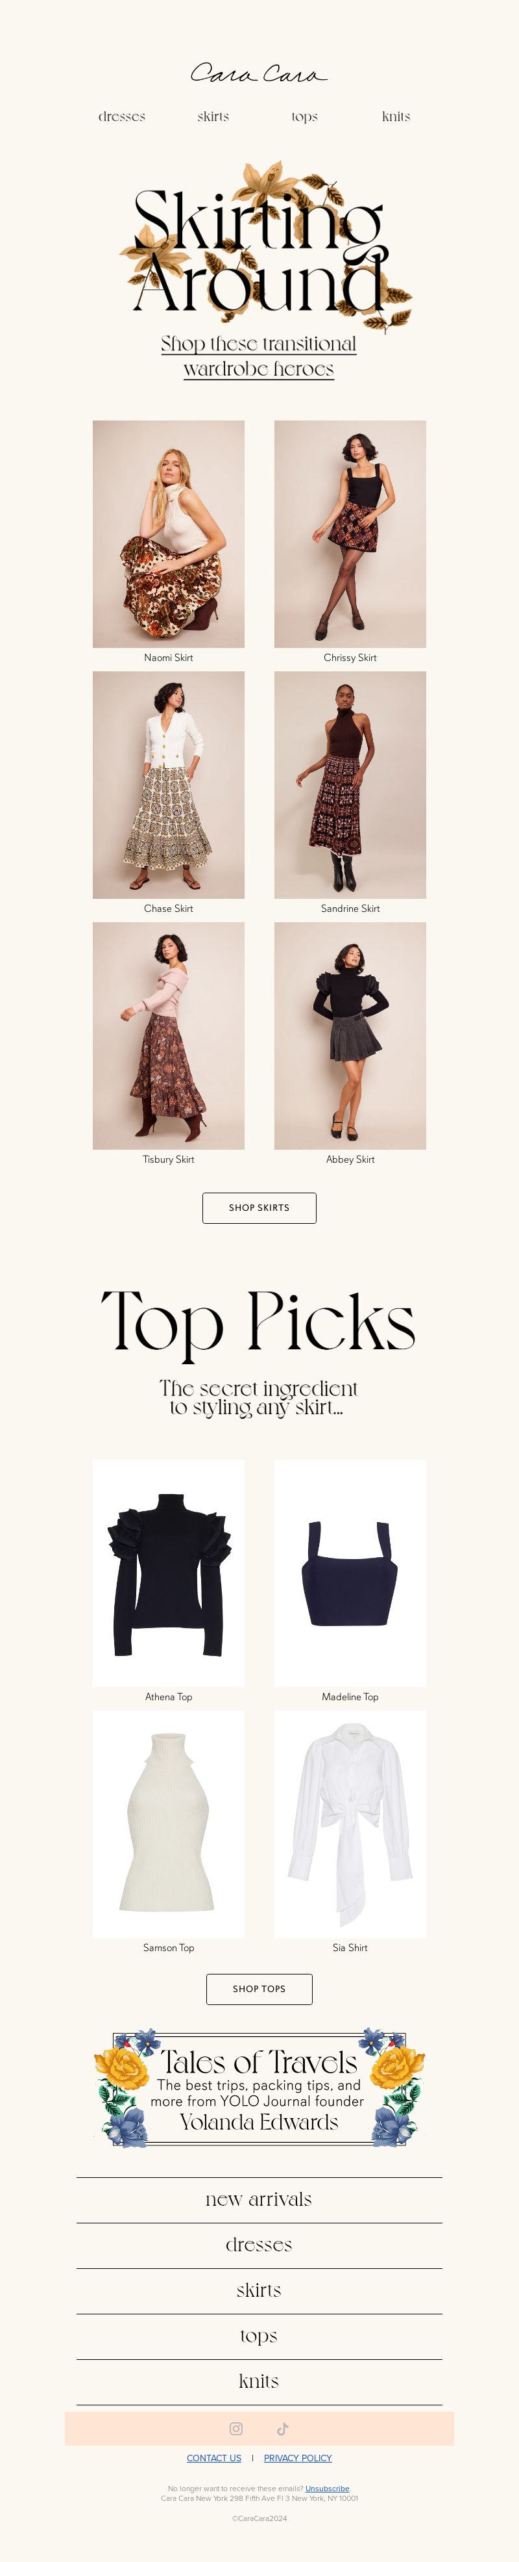View the Sia Shirt product image
Image resolution: width=519 pixels, height=2562 pixels.
point(350,1824)
